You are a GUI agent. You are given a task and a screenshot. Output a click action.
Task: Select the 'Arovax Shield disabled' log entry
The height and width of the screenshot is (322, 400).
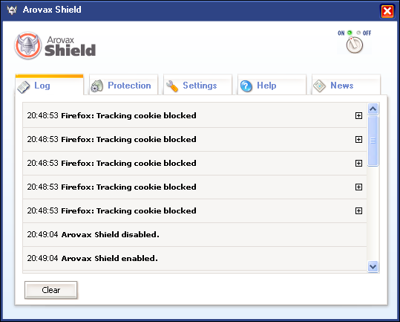click(x=194, y=234)
